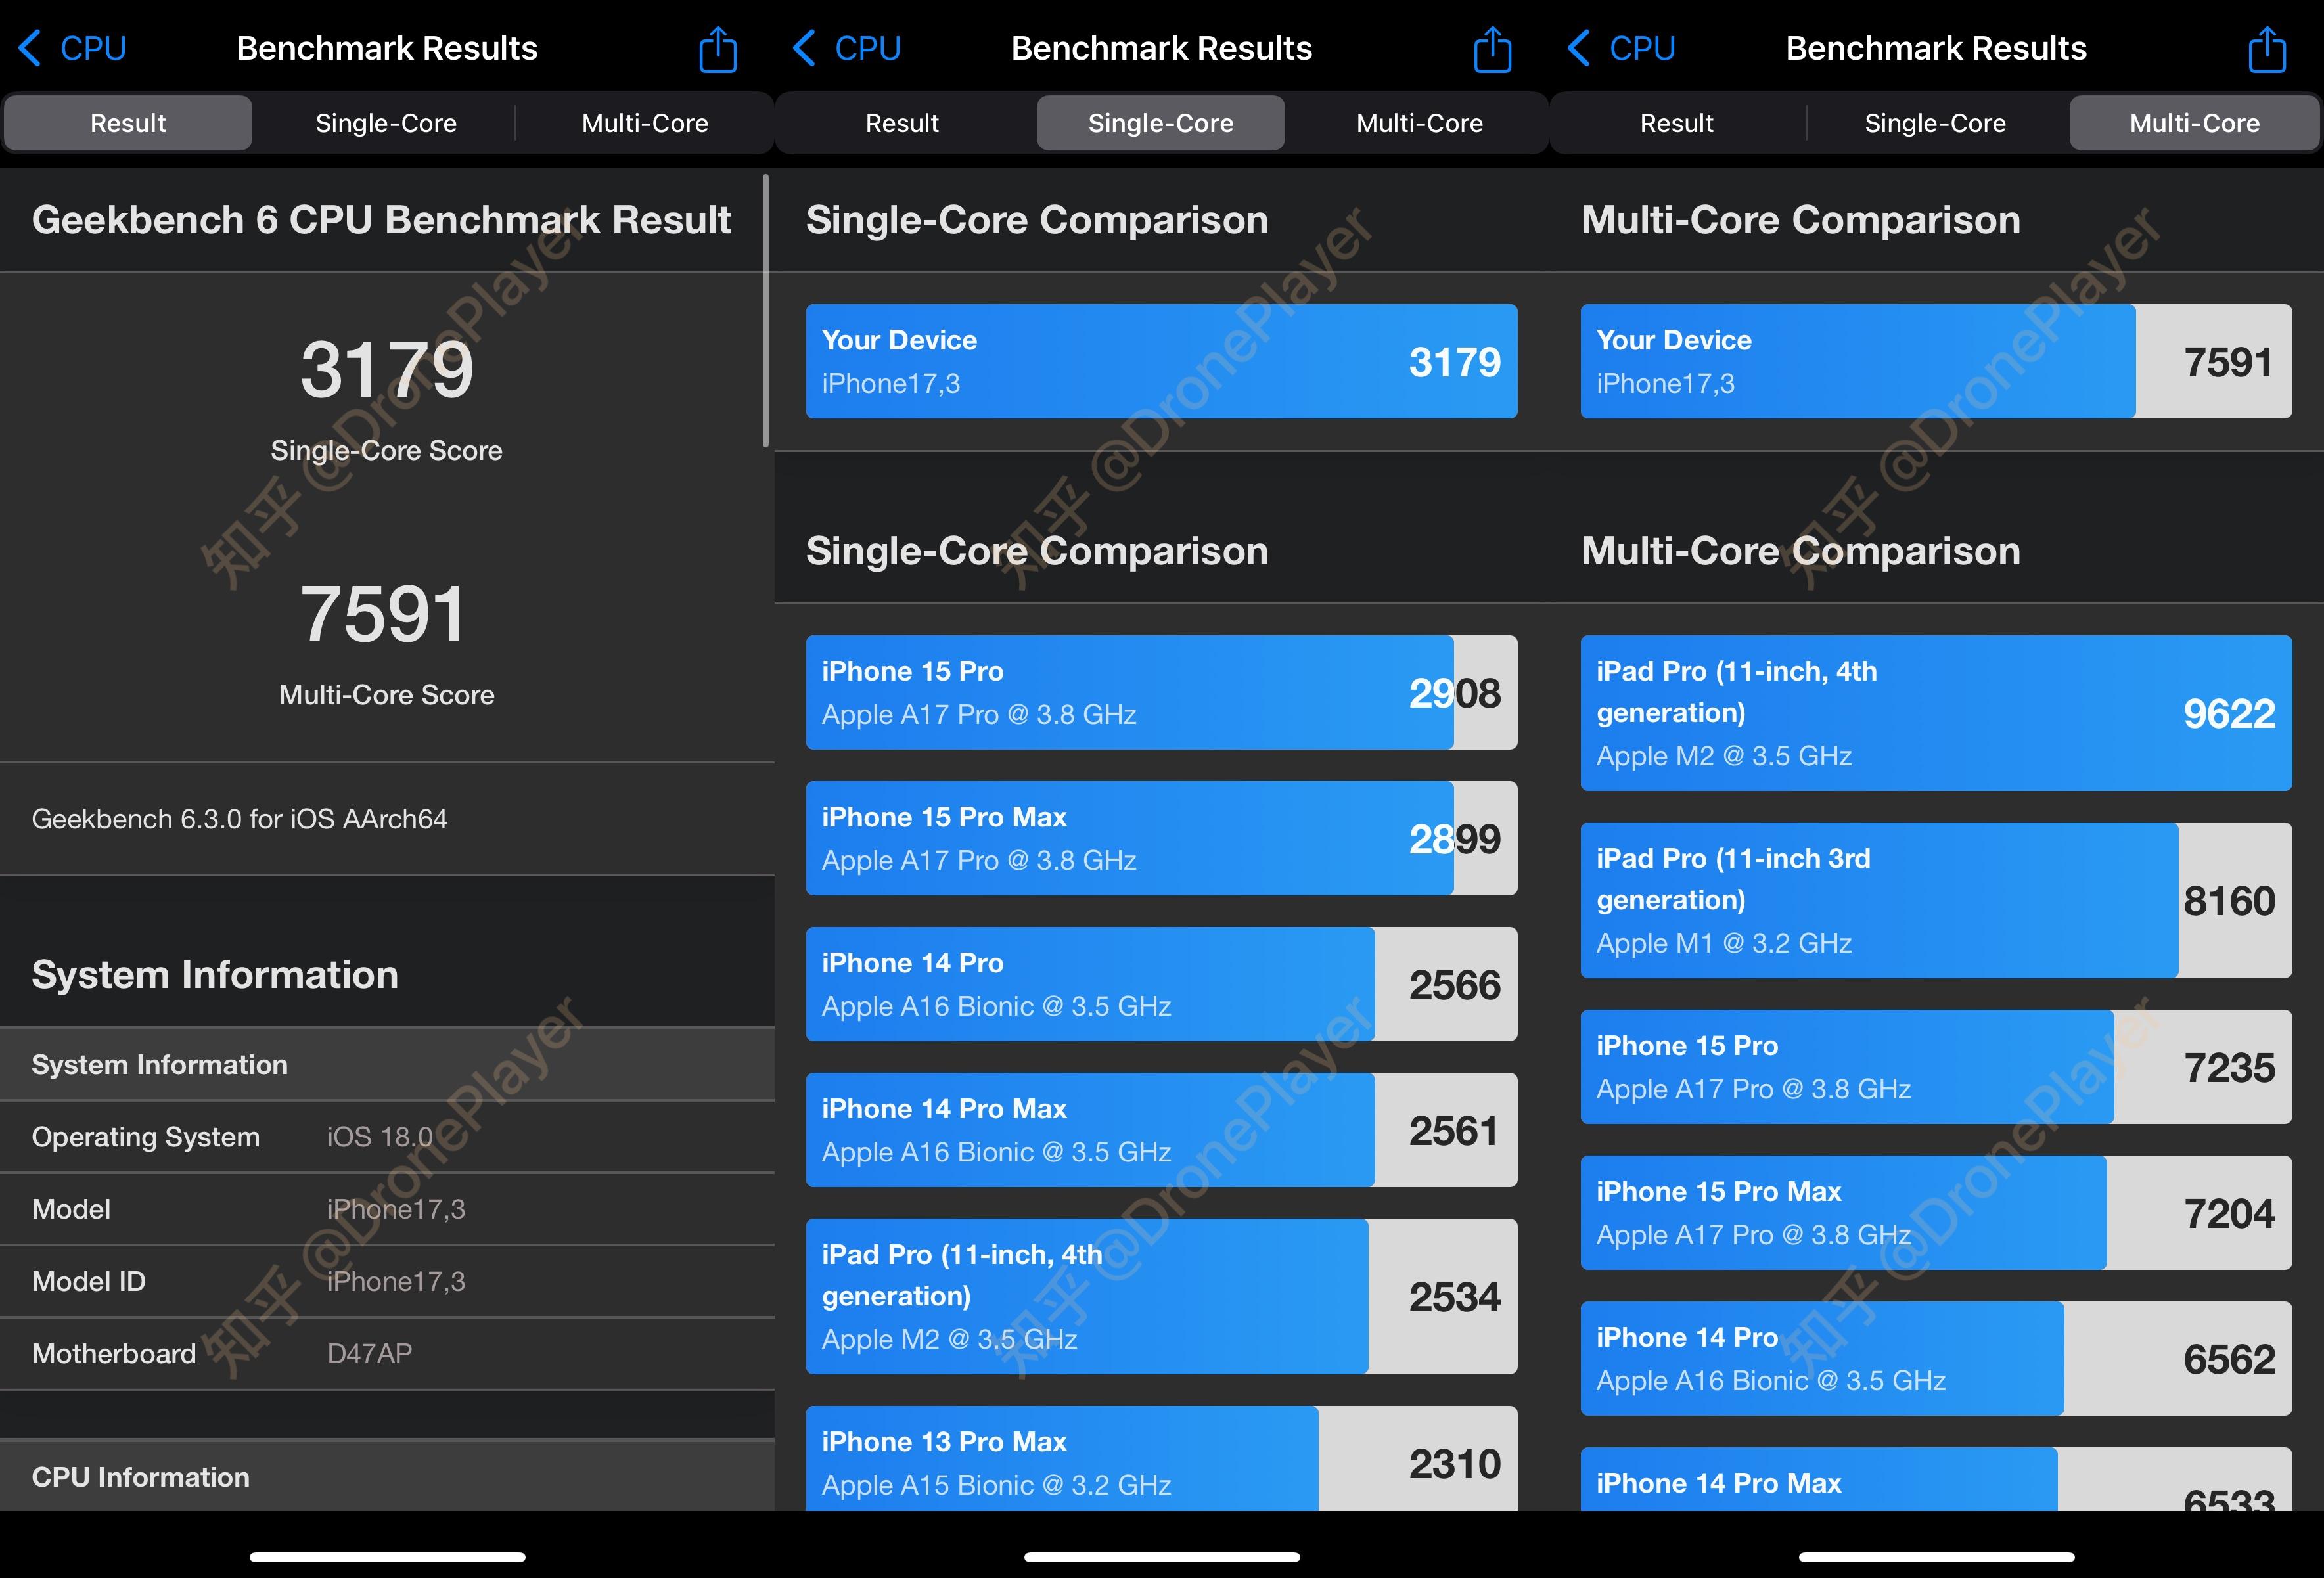The height and width of the screenshot is (1578, 2324).
Task: Tap share icon in middle panel
Action: [1492, 49]
